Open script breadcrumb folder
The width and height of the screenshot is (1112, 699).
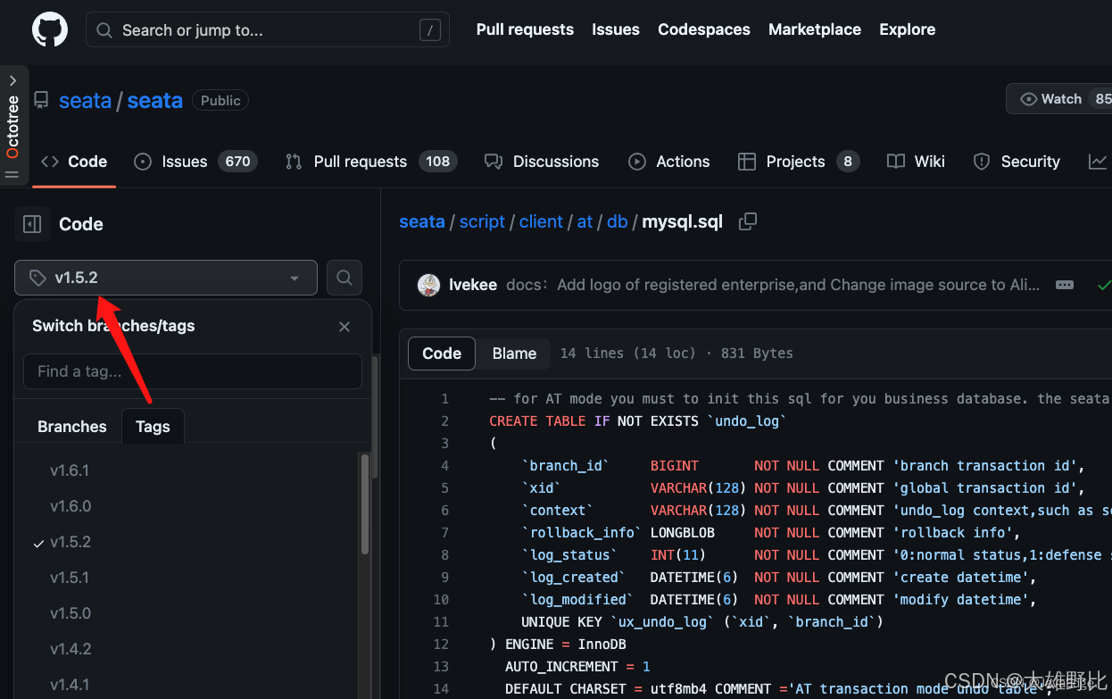(482, 221)
